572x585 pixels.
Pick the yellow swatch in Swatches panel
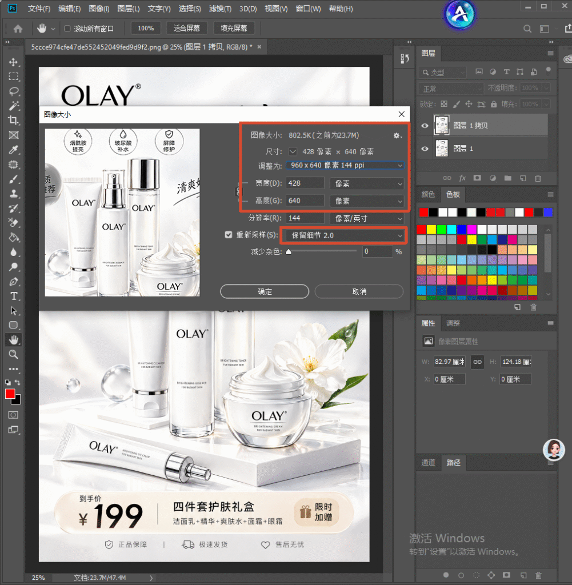pos(431,229)
